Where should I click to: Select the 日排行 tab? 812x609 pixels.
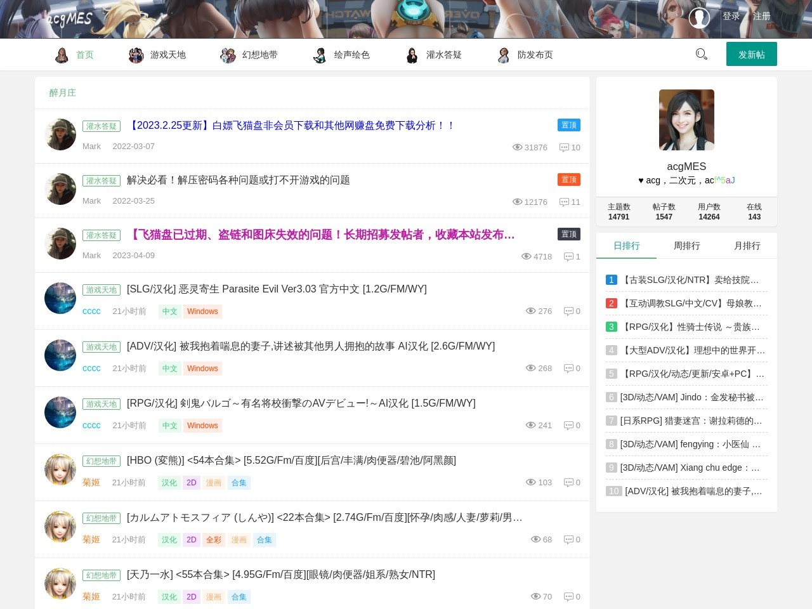626,246
